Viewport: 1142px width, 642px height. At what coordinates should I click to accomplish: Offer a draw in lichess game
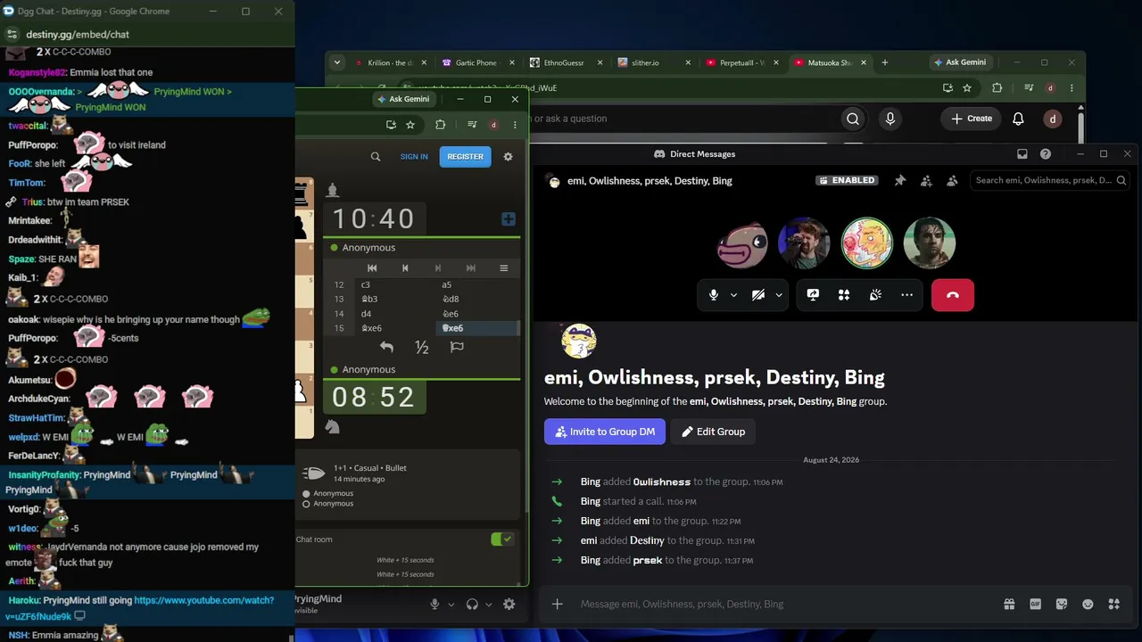(422, 347)
